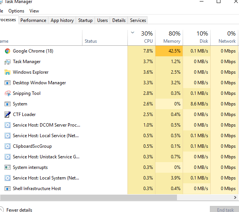Click the Service Host Local Service gear icon
Screen dimensions: 239x212
click(x=8, y=136)
